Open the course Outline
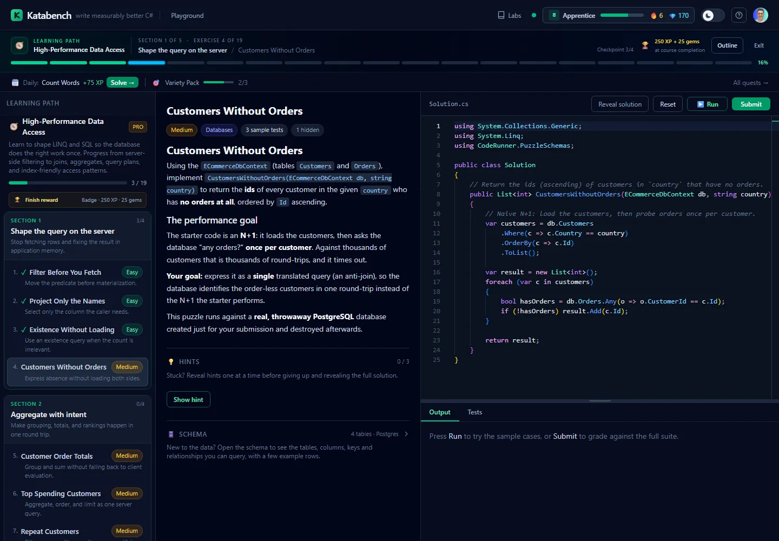Screen dimensions: 779x541 pyautogui.click(x=727, y=45)
